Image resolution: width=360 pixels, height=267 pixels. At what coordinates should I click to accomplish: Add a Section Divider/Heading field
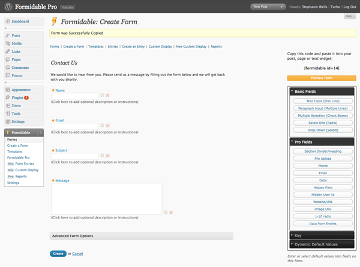[323, 151]
